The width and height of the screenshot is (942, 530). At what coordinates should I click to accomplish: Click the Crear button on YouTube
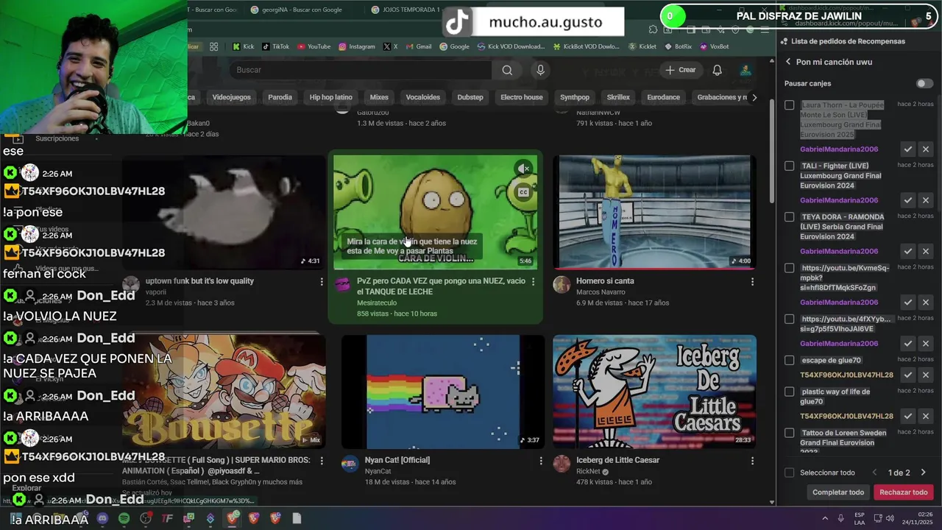pos(681,70)
